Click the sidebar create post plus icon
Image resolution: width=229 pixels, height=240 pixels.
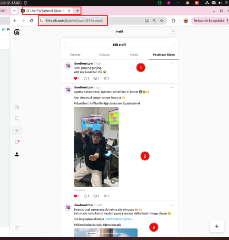coord(17,131)
